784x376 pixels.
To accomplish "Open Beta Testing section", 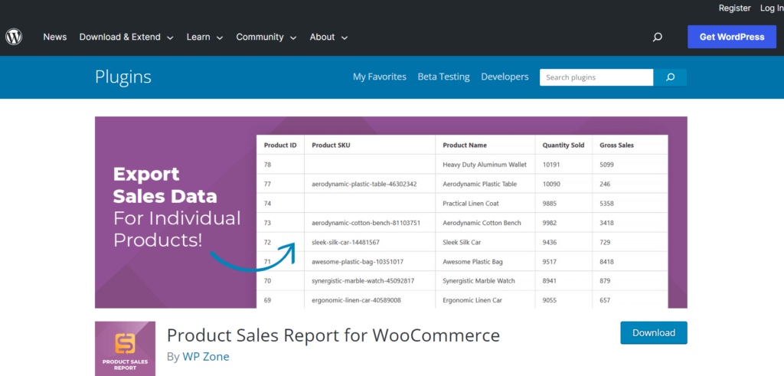I will (443, 77).
